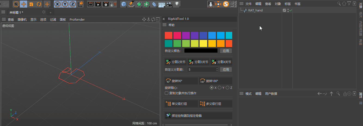Add a new viewport tab with plus

click(x=51, y=12)
